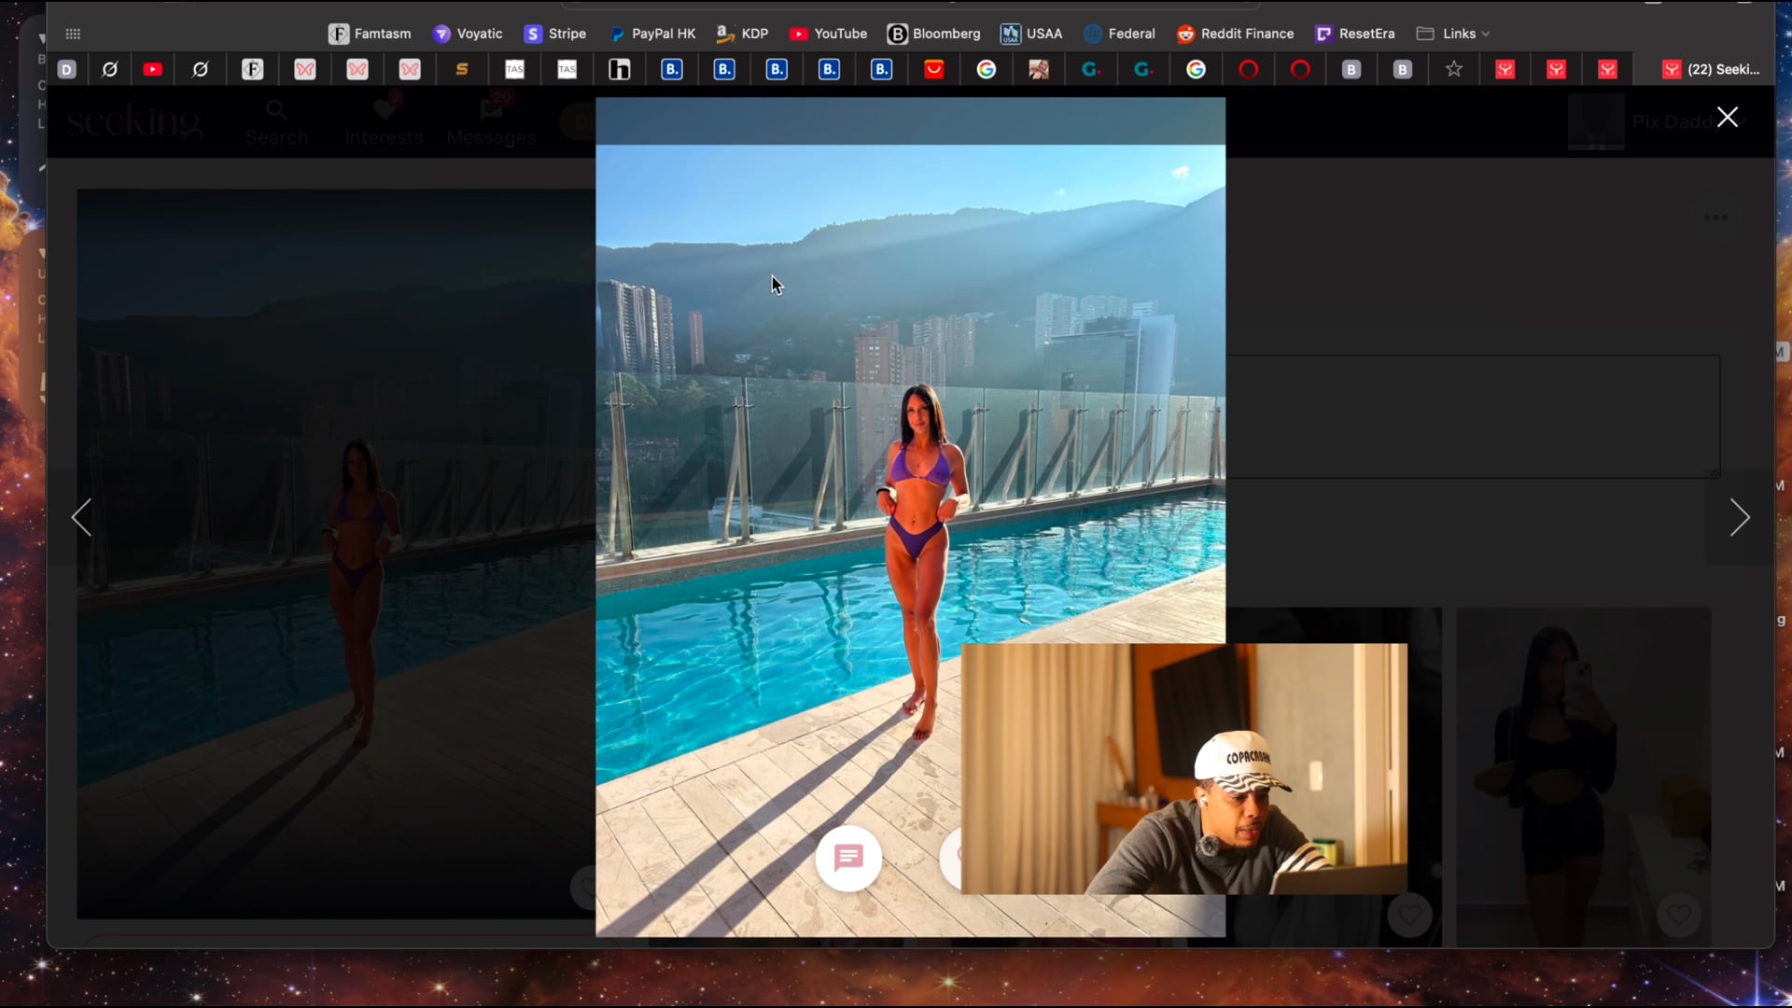Click the dimmed text area on profile
This screenshot has height=1008, width=1792.
(x=1473, y=416)
